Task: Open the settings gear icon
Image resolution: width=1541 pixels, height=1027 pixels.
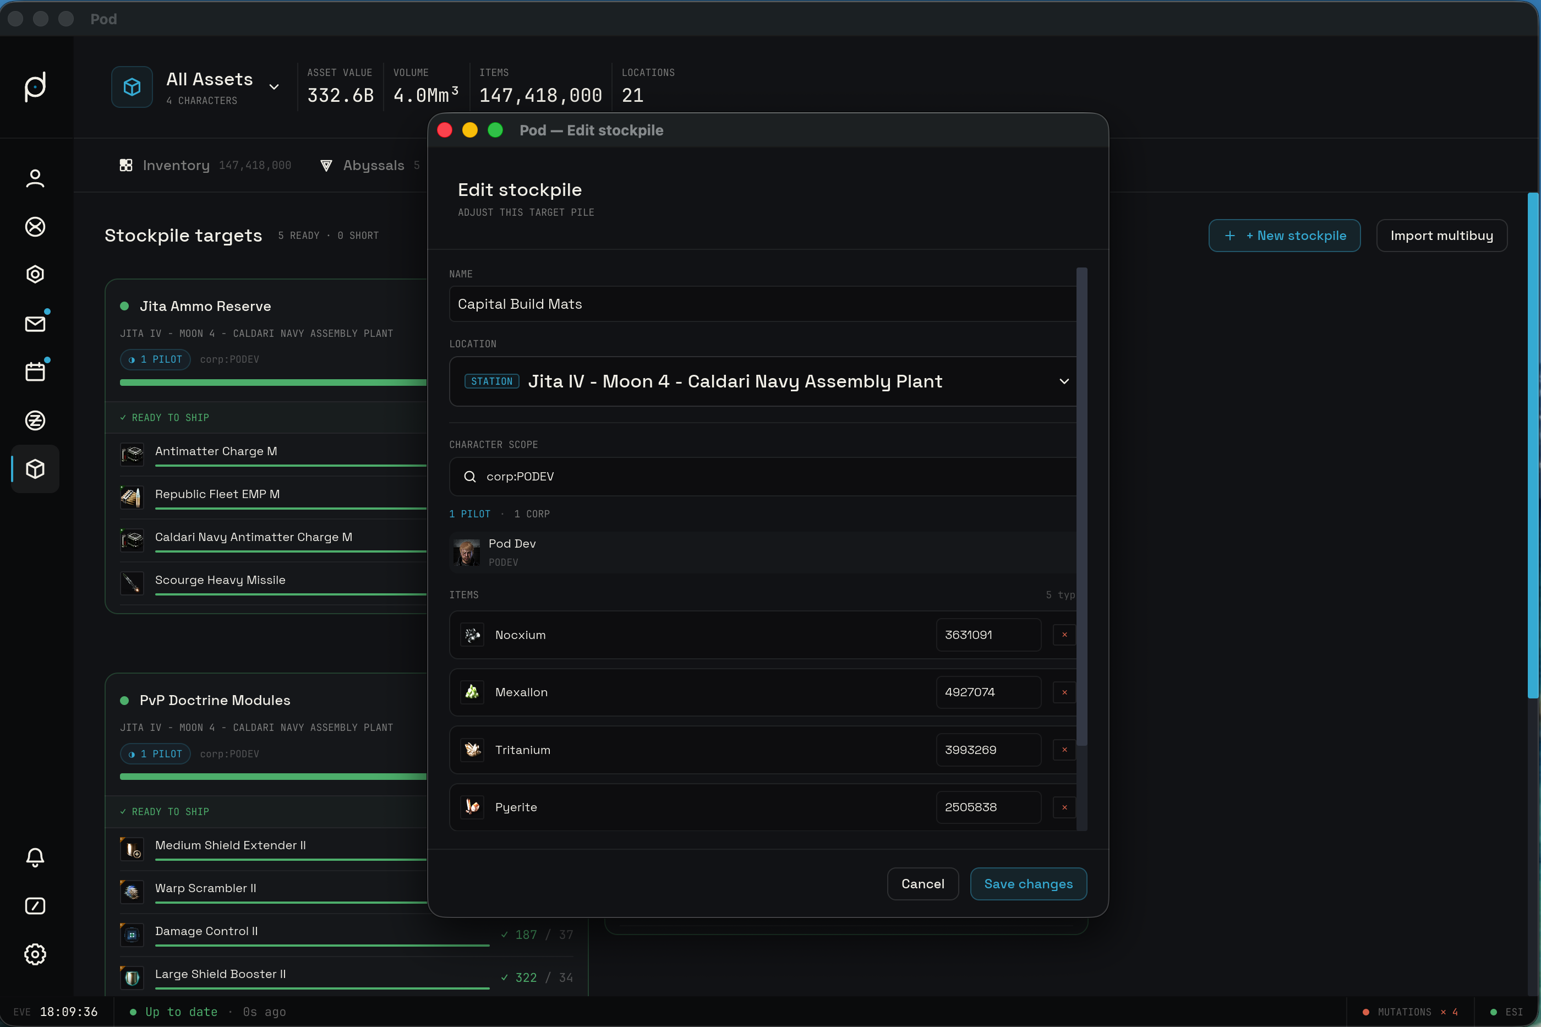Action: [35, 954]
